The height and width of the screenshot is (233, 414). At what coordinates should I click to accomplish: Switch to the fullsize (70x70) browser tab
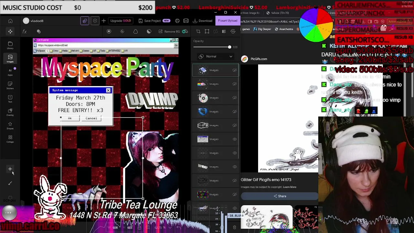(x=278, y=13)
